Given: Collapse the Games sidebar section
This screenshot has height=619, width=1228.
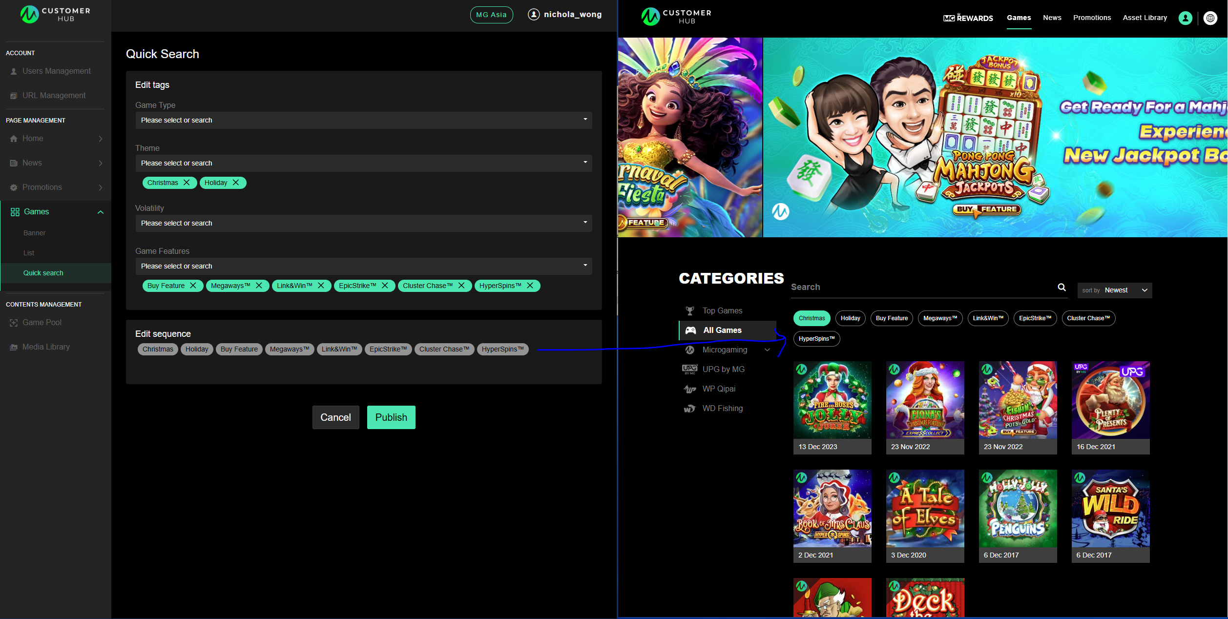Looking at the screenshot, I should click(101, 212).
